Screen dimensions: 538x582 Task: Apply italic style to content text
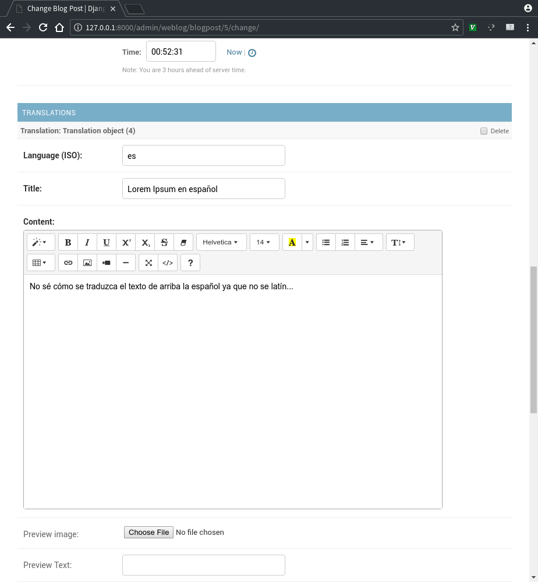click(x=87, y=242)
